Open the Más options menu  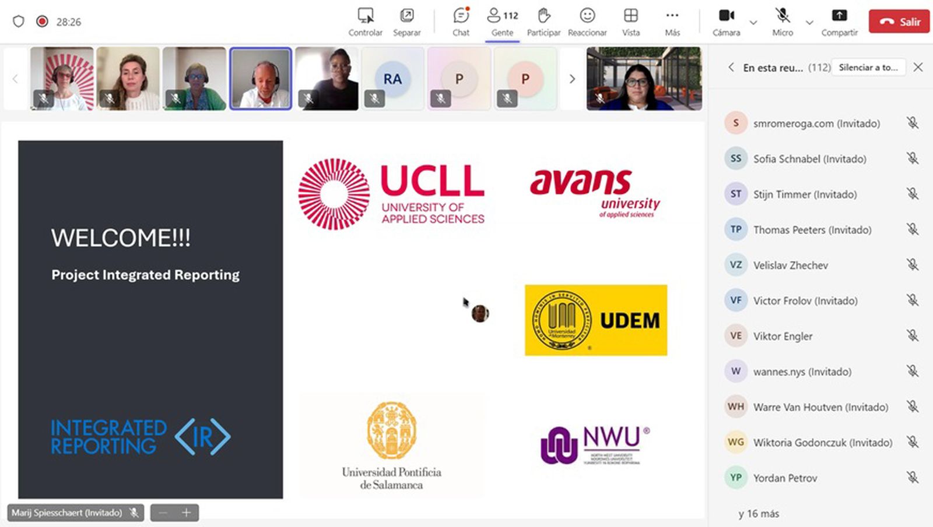(672, 16)
